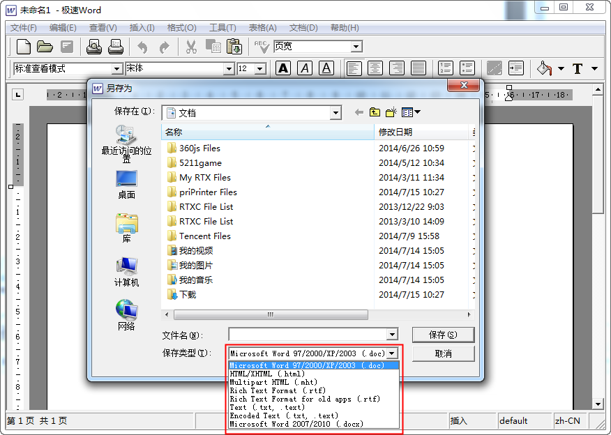Viewport: 611px width, 435px height.
Task: Sort by 名称 column header
Action: pyautogui.click(x=268, y=132)
